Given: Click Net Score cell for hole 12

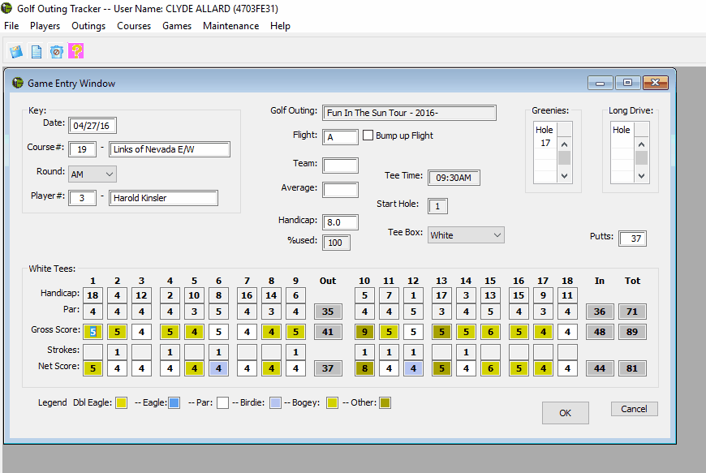Looking at the screenshot, I should 413,368.
